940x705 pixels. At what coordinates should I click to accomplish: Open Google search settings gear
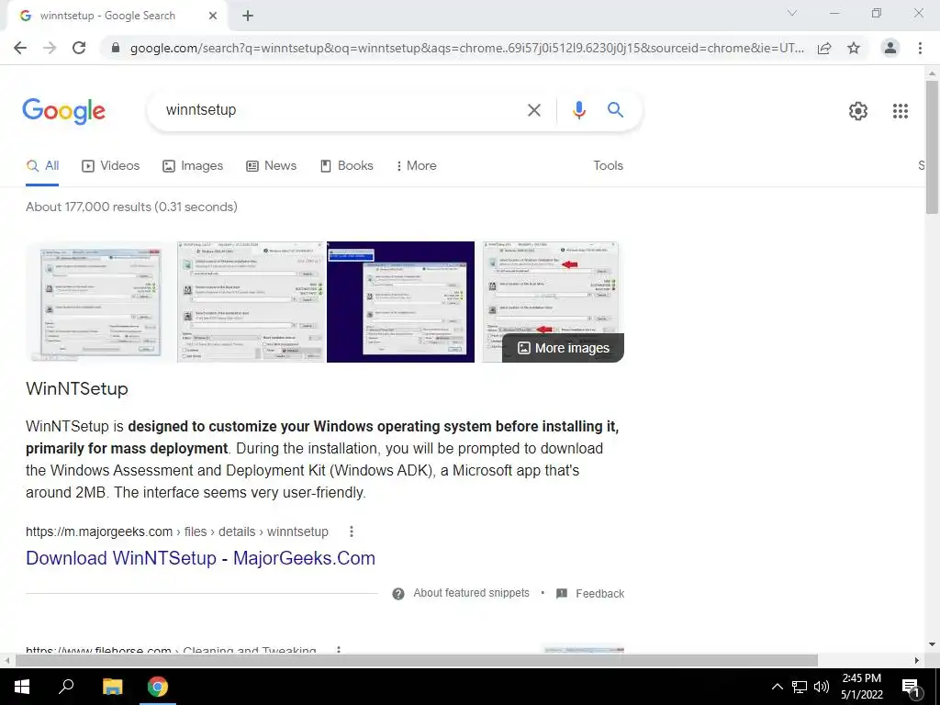click(x=858, y=111)
